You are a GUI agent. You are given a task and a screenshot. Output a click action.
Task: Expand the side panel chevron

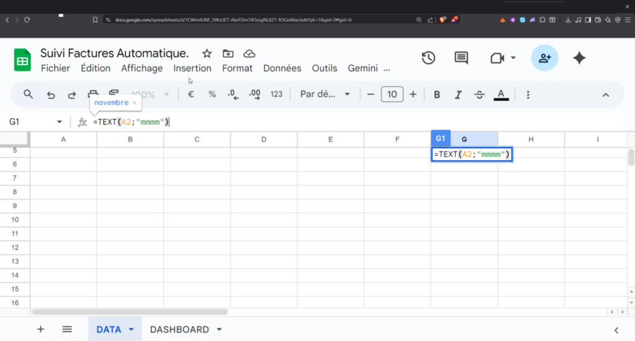click(616, 330)
